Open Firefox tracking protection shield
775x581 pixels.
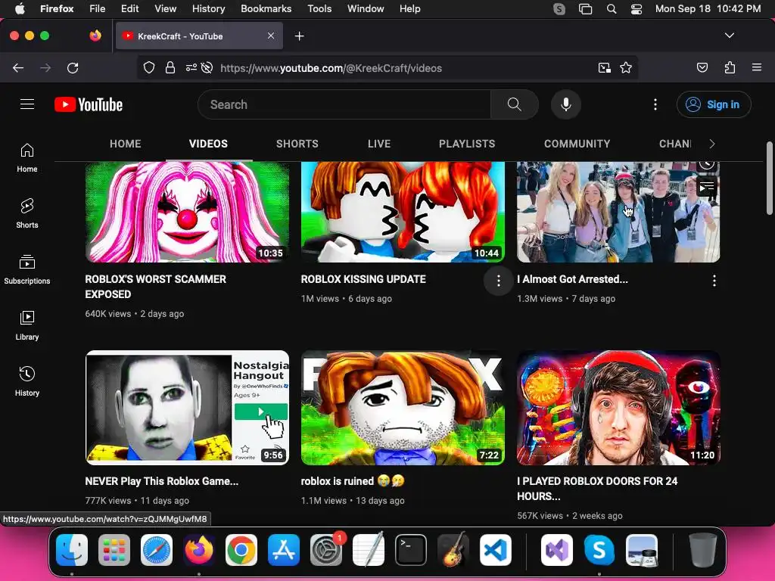point(149,67)
